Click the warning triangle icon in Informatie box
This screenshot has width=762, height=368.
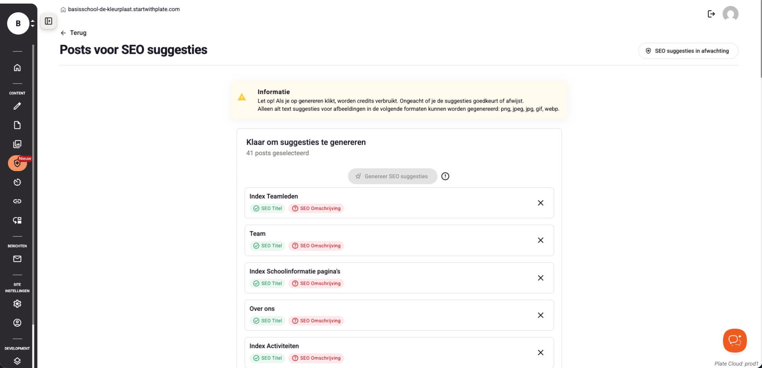click(242, 97)
